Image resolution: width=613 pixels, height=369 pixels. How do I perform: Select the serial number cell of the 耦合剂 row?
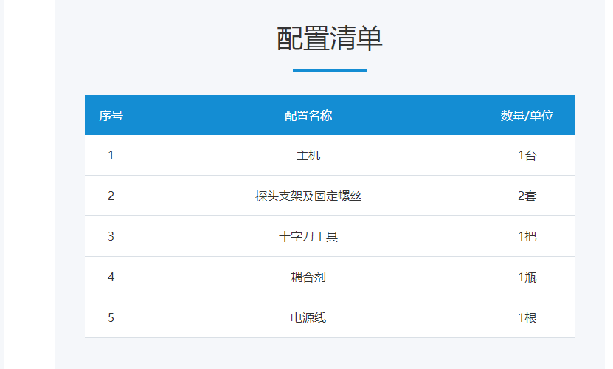point(111,277)
